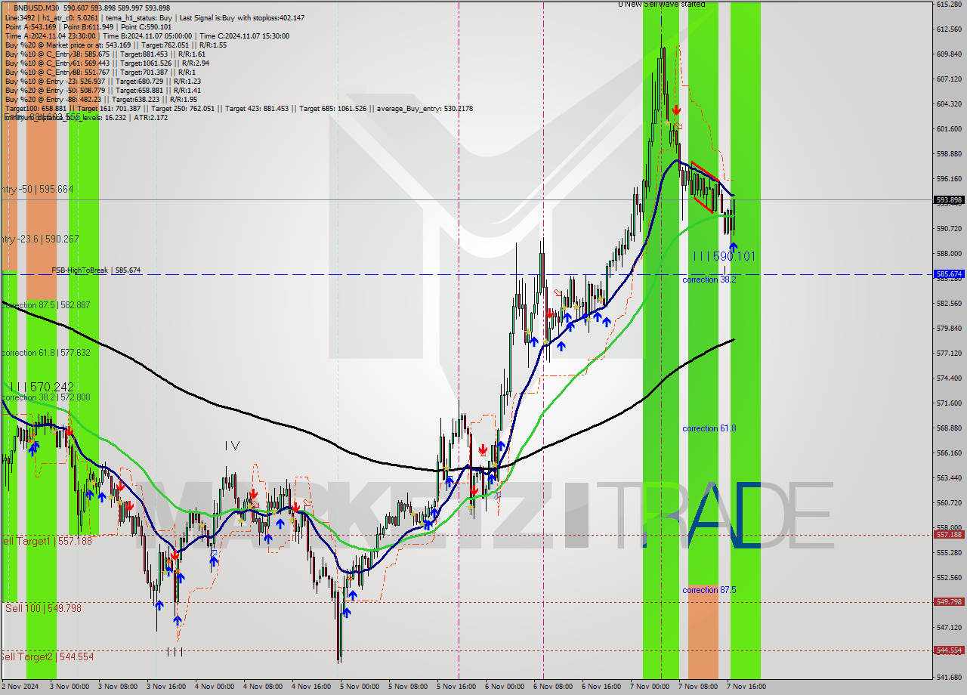Select the Buy %10 C_Entry38 585.675 line
Image resolution: width=967 pixels, height=695 pixels.
105,54
